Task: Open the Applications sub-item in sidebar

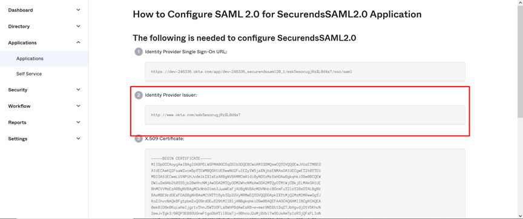Action: click(44, 59)
